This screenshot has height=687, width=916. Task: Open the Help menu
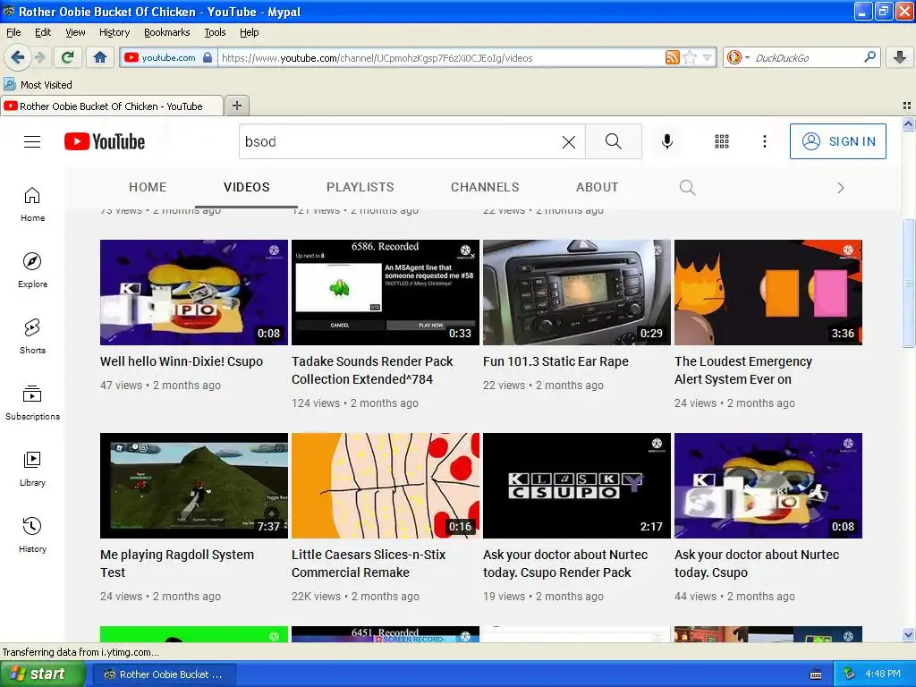click(250, 32)
